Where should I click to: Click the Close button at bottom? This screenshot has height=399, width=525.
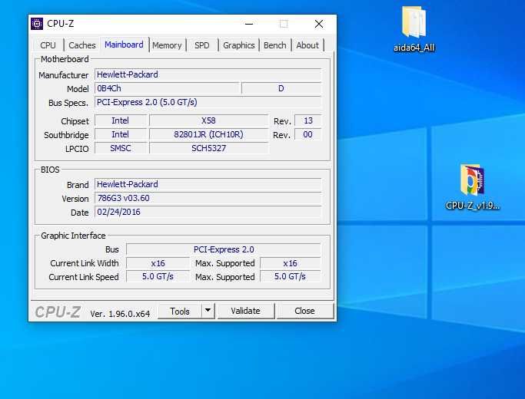[x=304, y=311]
